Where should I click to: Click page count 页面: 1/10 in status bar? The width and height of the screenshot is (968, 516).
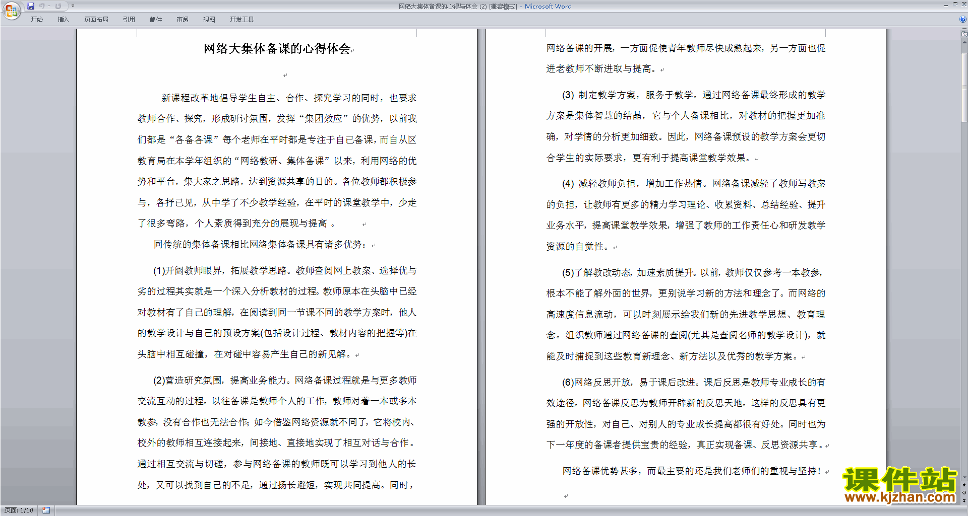pos(19,510)
